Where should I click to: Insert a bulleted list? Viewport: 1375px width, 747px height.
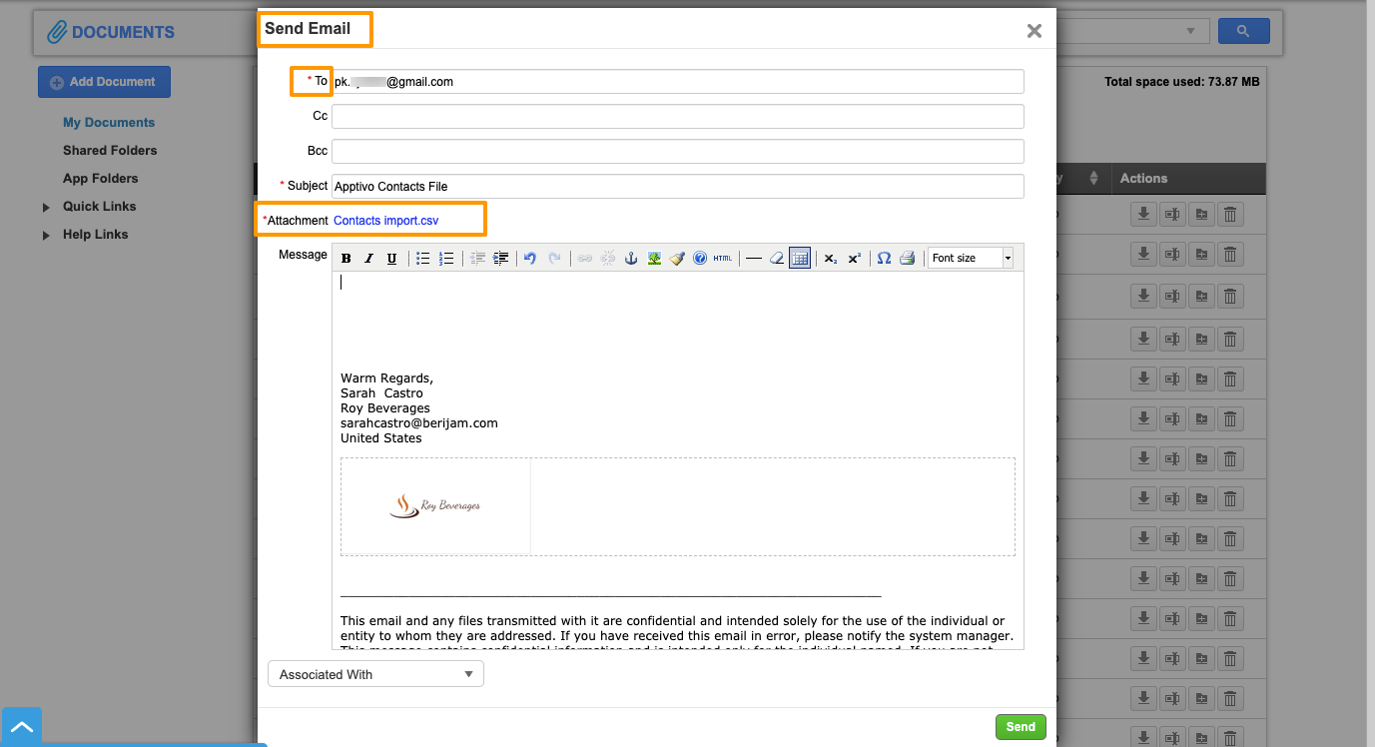(423, 259)
